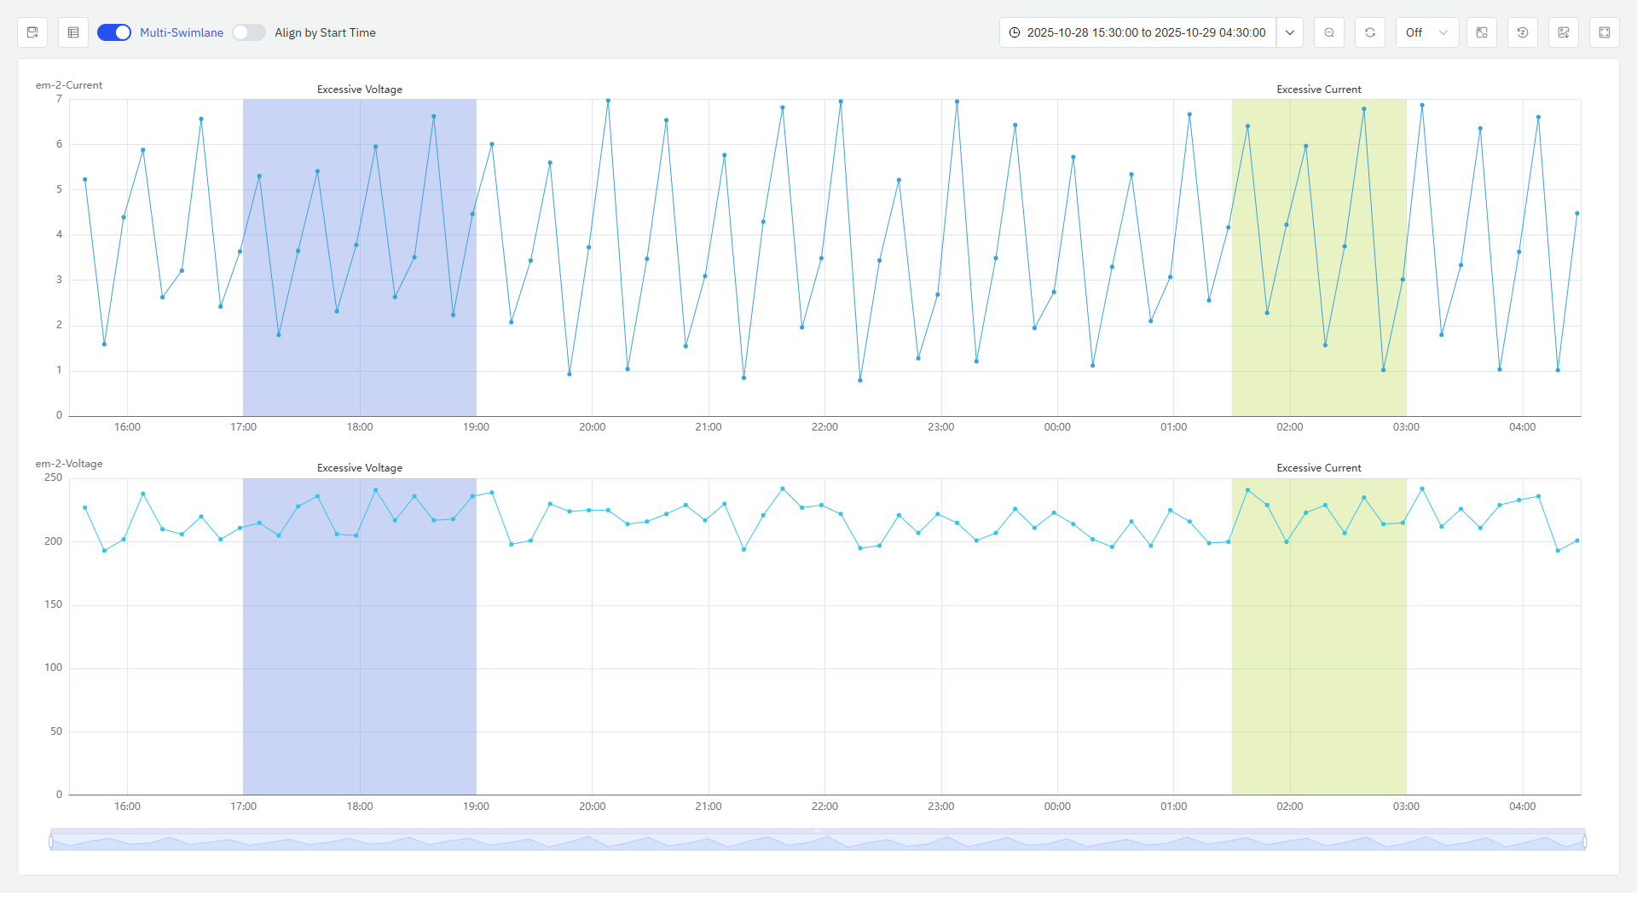The width and height of the screenshot is (1637, 908).
Task: Open the data table view icon
Action: tap(73, 32)
